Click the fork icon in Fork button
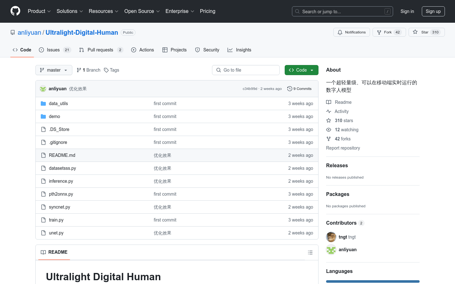455x284 pixels. (379, 32)
